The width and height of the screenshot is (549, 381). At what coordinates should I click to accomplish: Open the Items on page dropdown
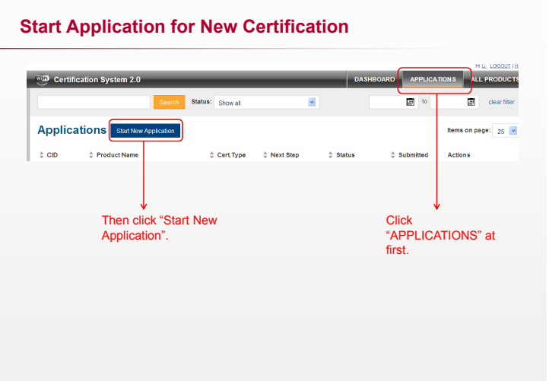pos(513,131)
